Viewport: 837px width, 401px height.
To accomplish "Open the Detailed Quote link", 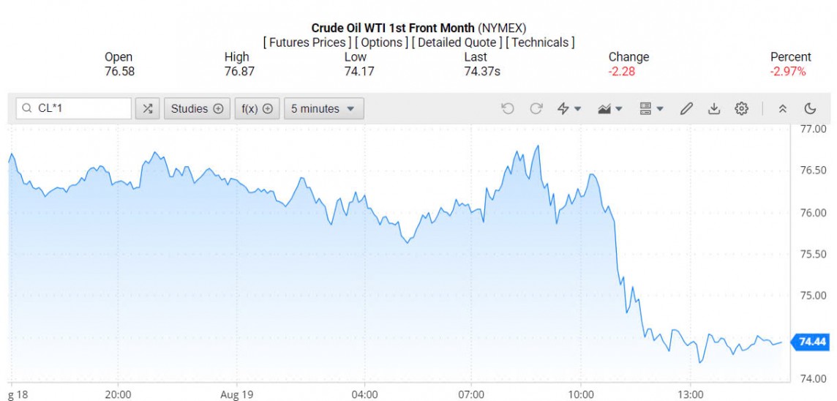I will 457,42.
